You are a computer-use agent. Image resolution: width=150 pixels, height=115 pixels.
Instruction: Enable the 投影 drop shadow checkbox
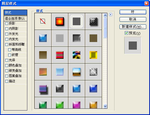(x=7, y=23)
